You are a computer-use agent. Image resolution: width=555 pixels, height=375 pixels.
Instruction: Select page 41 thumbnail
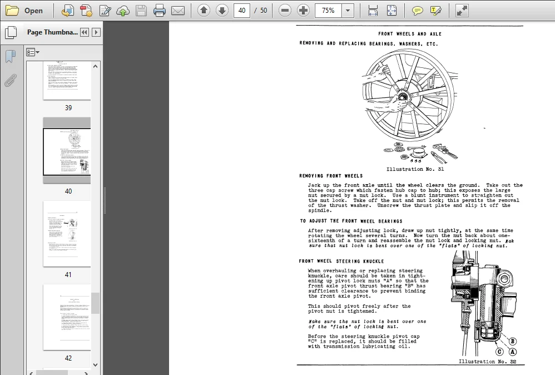click(67, 234)
